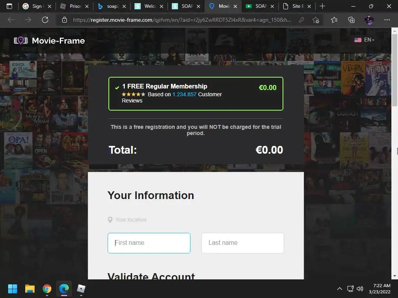Open the Windows Start menu

pos(12,289)
